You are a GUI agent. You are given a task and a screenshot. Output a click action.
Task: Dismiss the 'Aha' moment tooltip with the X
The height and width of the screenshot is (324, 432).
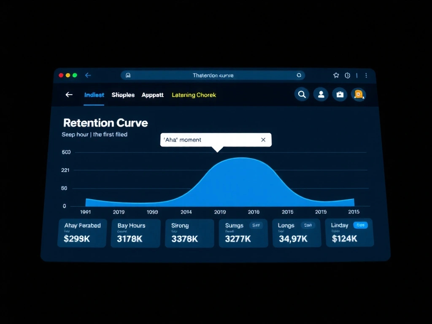(x=263, y=140)
